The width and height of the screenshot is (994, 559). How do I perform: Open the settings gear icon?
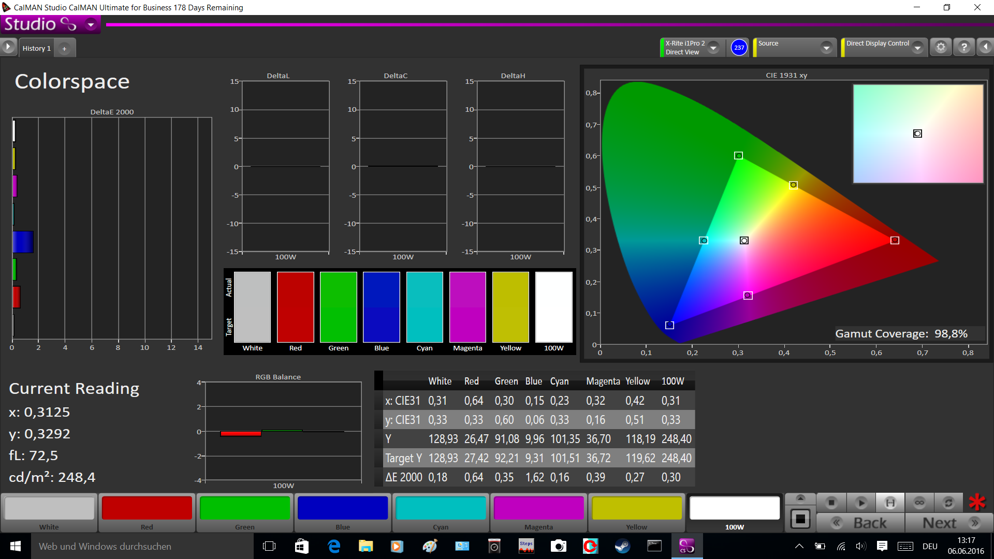click(941, 48)
